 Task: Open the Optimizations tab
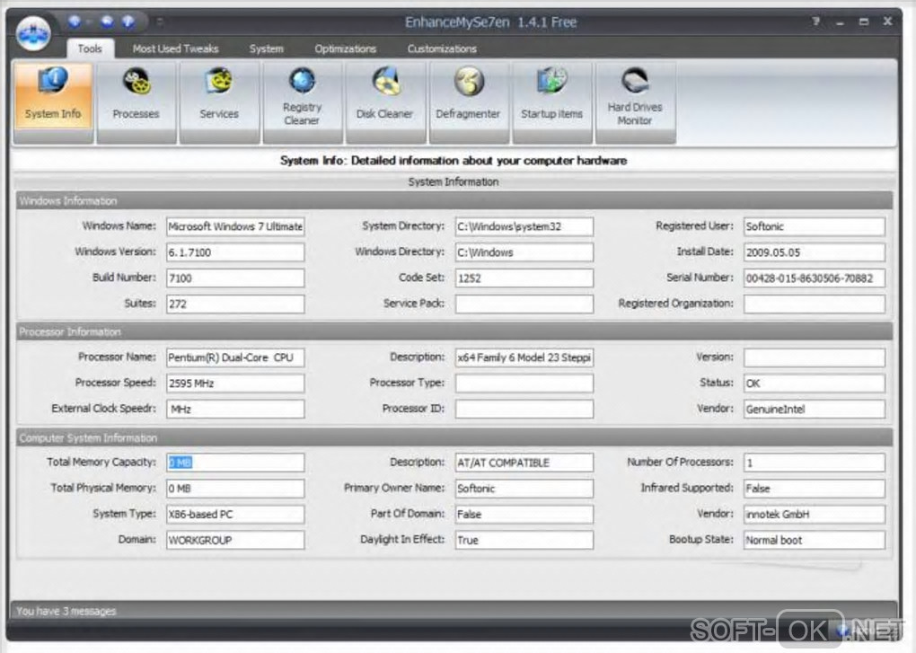pos(345,49)
